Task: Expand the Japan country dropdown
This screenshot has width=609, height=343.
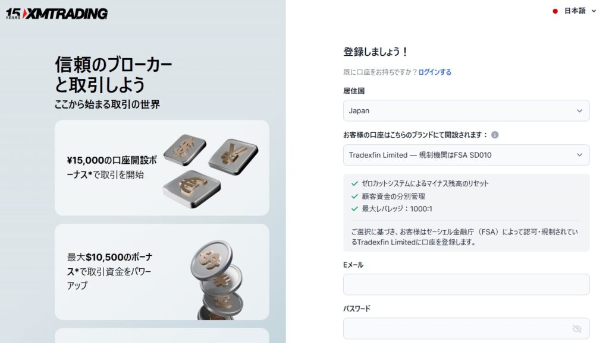Action: (x=466, y=110)
